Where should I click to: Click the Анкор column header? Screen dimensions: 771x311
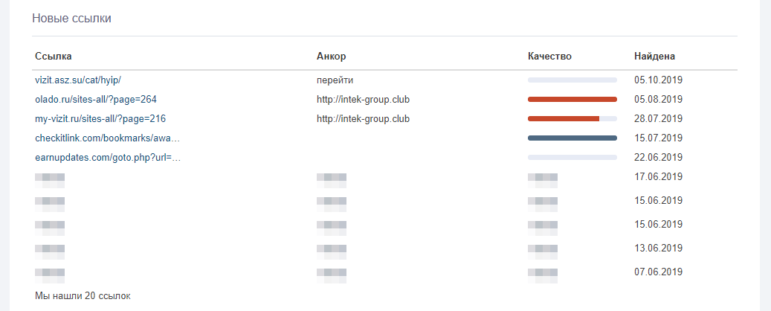click(x=332, y=56)
